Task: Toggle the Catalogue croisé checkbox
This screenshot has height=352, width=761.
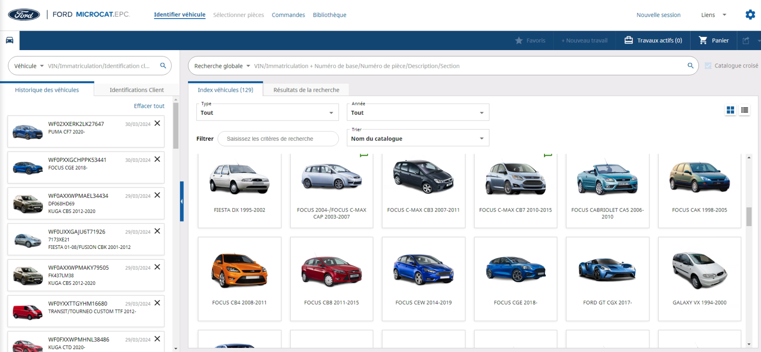Action: click(708, 66)
